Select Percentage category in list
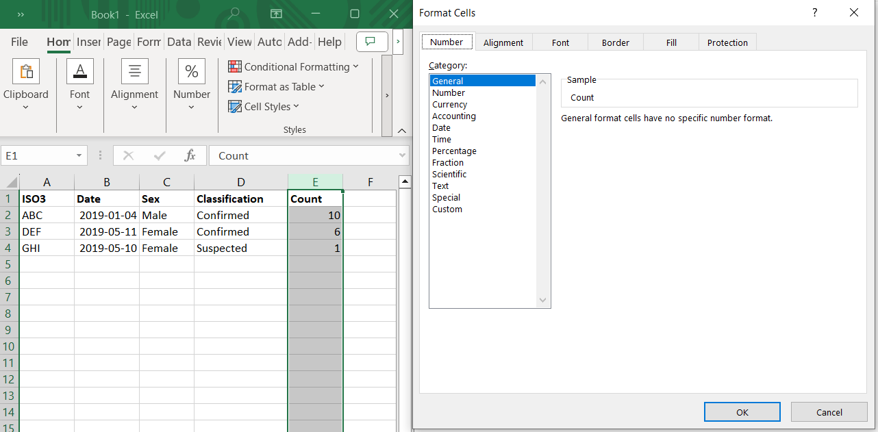878x432 pixels. 482,151
